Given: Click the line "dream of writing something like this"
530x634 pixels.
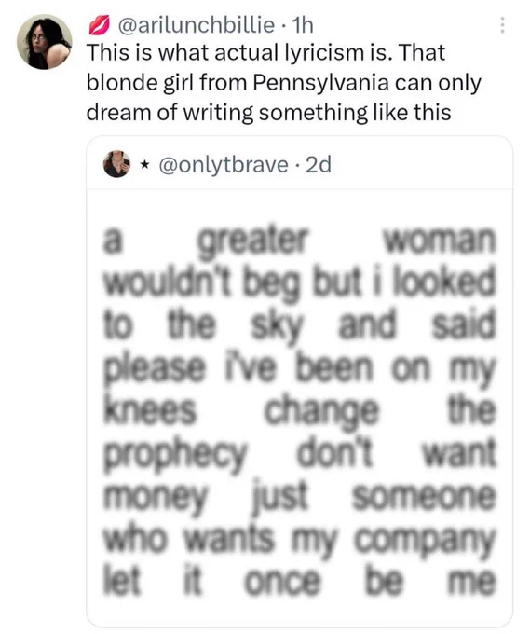Looking at the screenshot, I should 268,113.
